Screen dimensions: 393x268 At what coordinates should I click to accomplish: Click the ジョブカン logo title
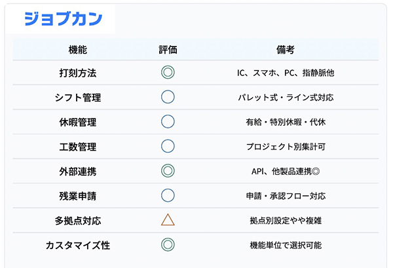coord(63,19)
